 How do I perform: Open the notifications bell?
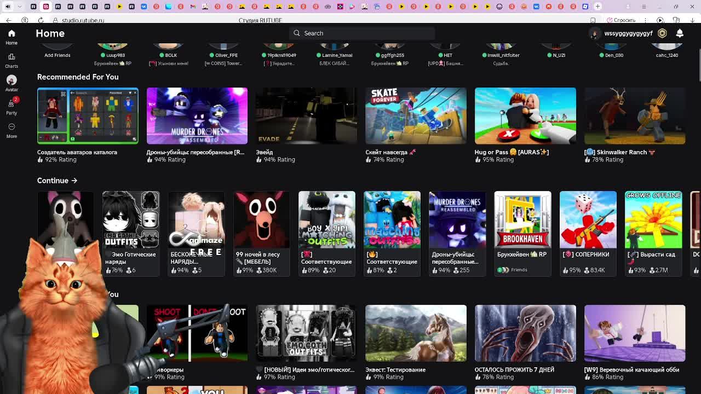pyautogui.click(x=680, y=33)
